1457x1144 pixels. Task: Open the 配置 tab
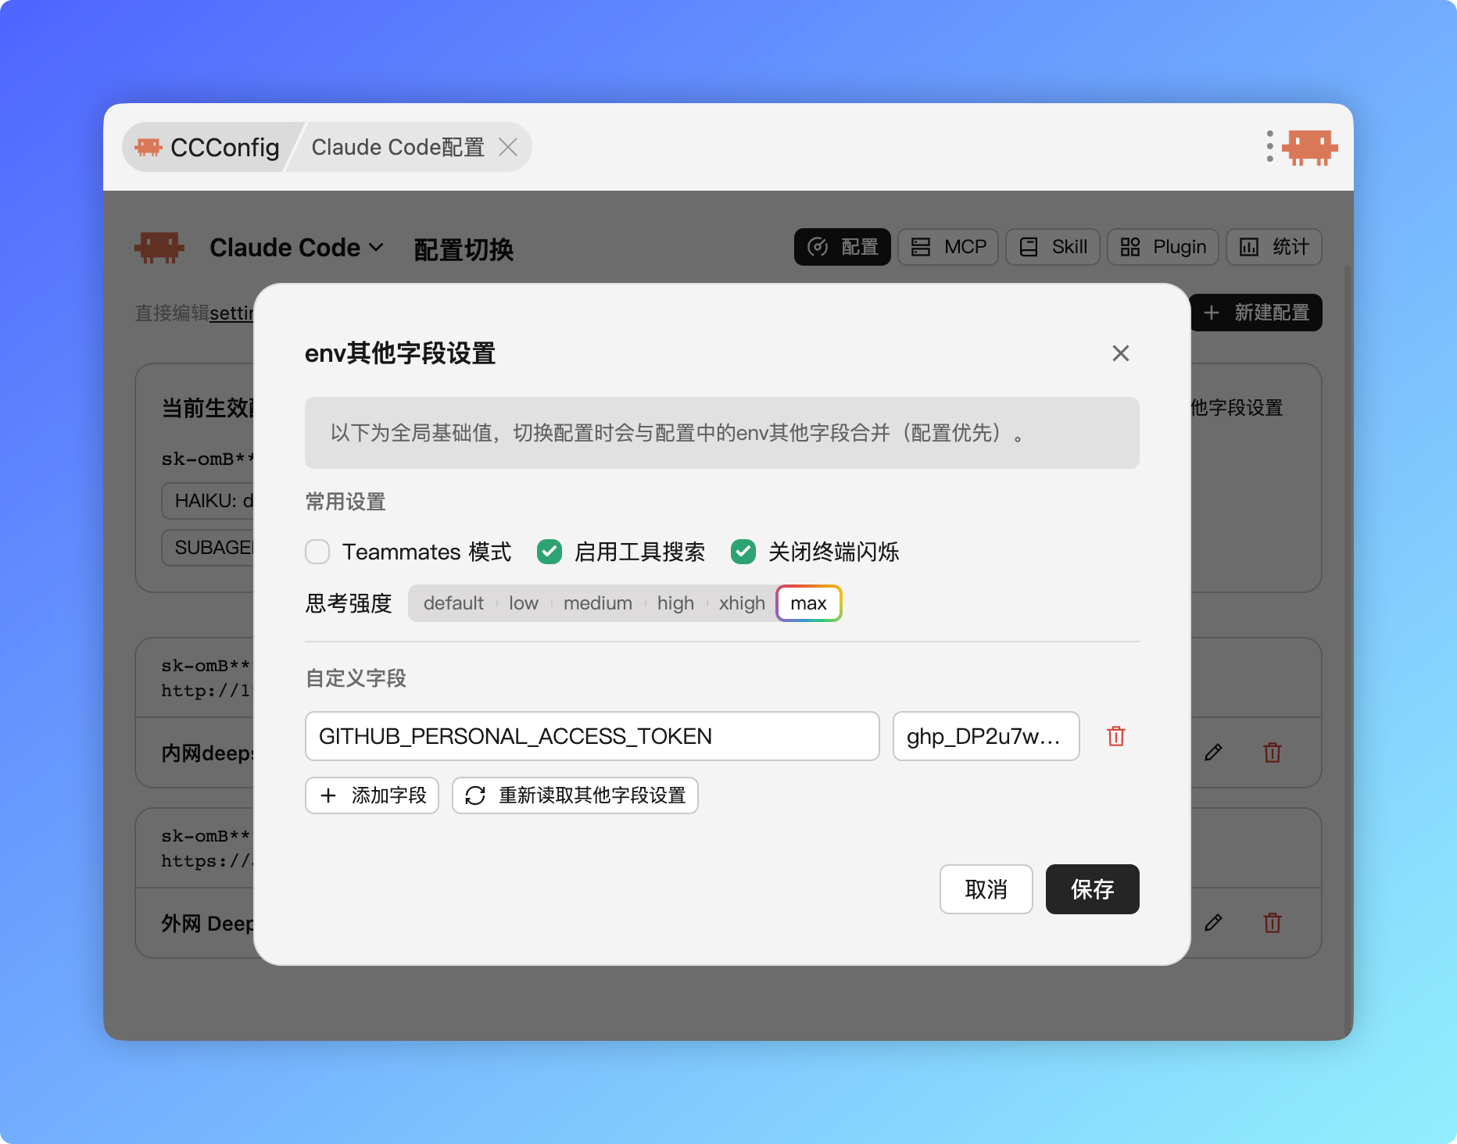point(843,247)
